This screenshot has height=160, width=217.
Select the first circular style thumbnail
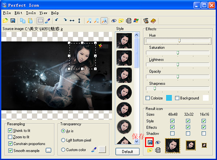tap(124, 92)
